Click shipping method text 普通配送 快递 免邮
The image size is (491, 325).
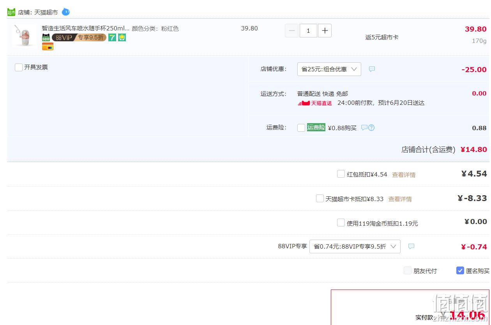(x=323, y=94)
